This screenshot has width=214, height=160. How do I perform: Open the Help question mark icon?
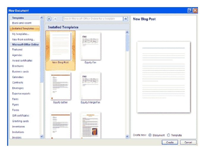click(190, 10)
